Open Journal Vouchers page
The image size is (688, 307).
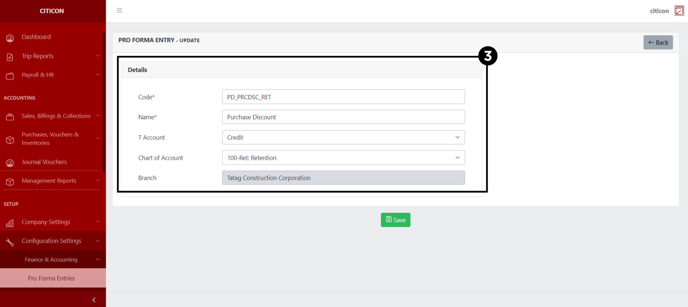click(44, 162)
